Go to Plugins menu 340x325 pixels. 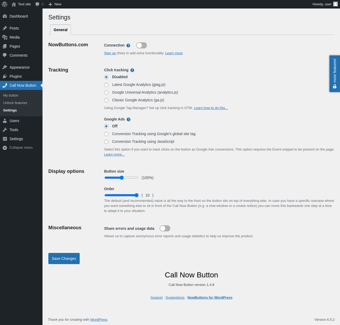click(x=21, y=76)
